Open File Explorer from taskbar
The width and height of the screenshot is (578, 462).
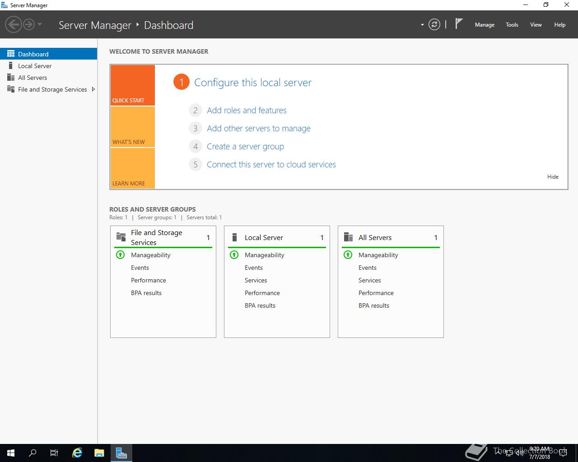click(x=99, y=453)
